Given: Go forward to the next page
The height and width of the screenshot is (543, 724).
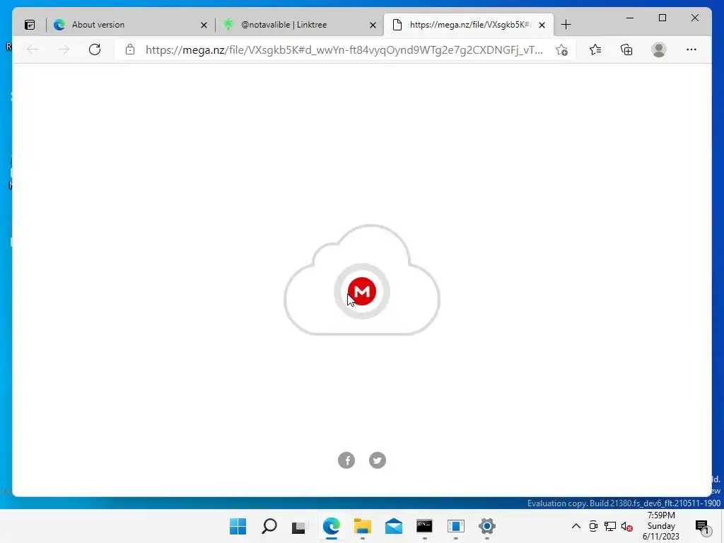Looking at the screenshot, I should pyautogui.click(x=63, y=49).
